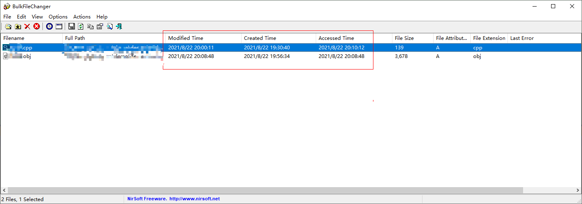Click the horizontal scrollbar left arrow
This screenshot has width=582, height=204.
click(x=4, y=190)
